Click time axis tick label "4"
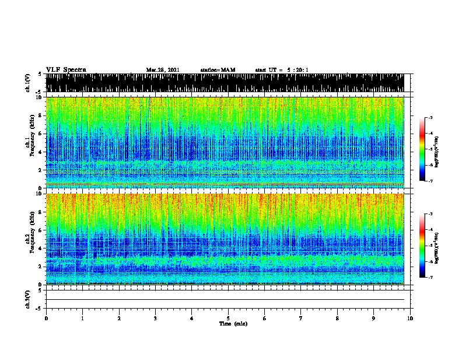Screen dimensions: 462x357 pos(192,318)
